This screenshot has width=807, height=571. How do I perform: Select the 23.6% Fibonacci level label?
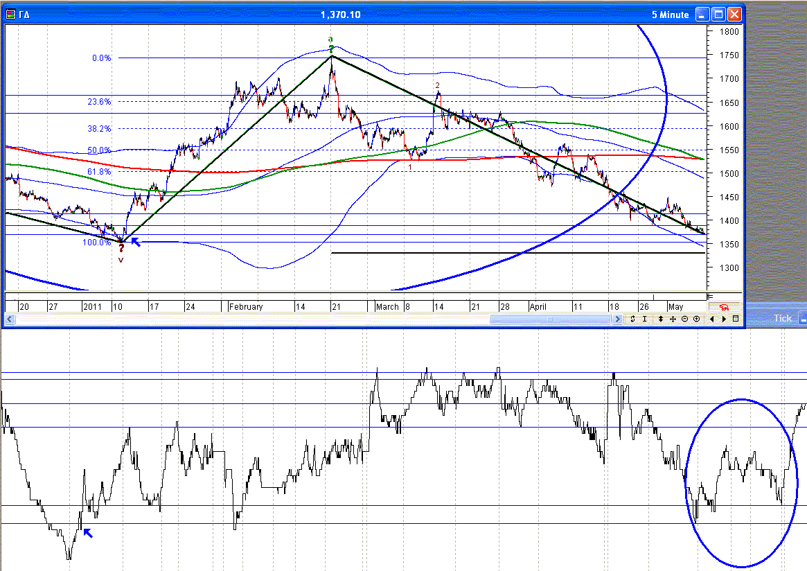point(100,102)
